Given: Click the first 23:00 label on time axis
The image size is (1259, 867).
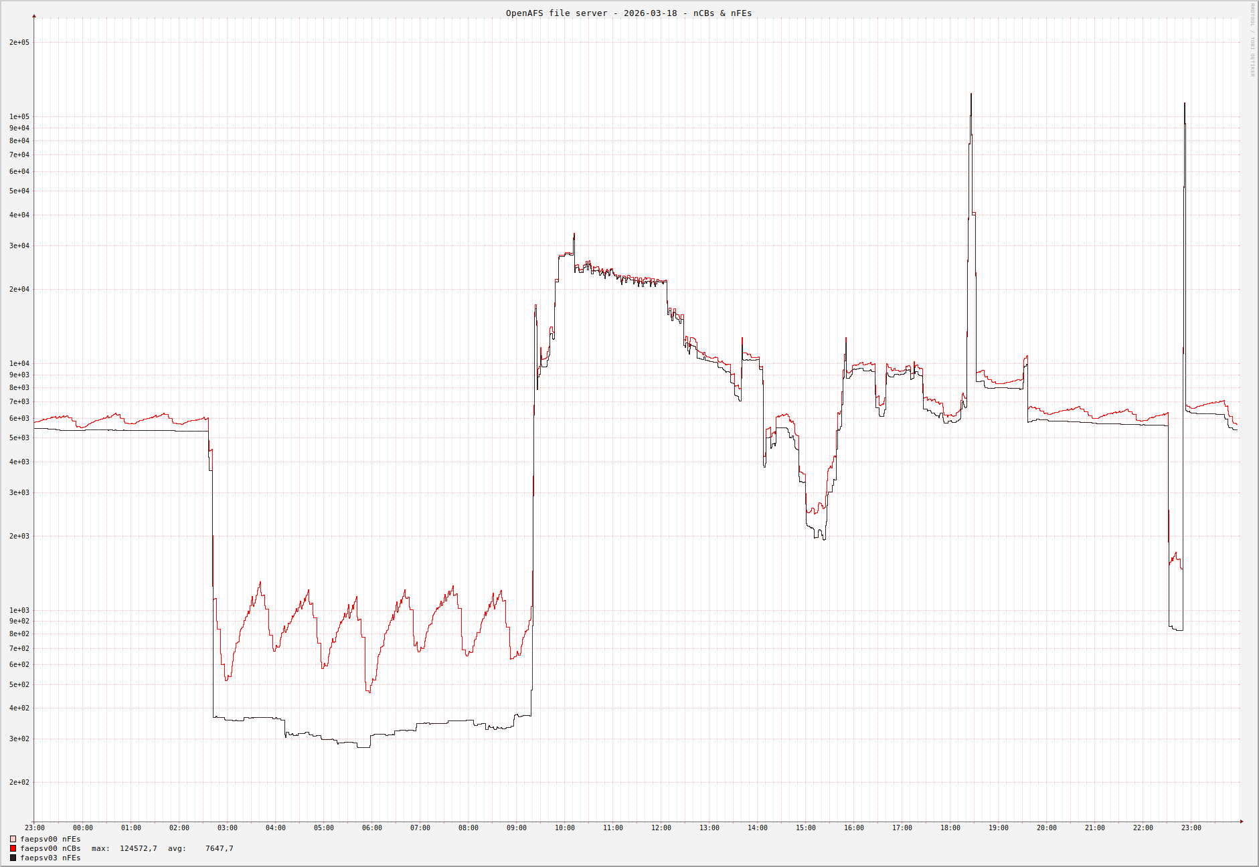Looking at the screenshot, I should tap(35, 828).
